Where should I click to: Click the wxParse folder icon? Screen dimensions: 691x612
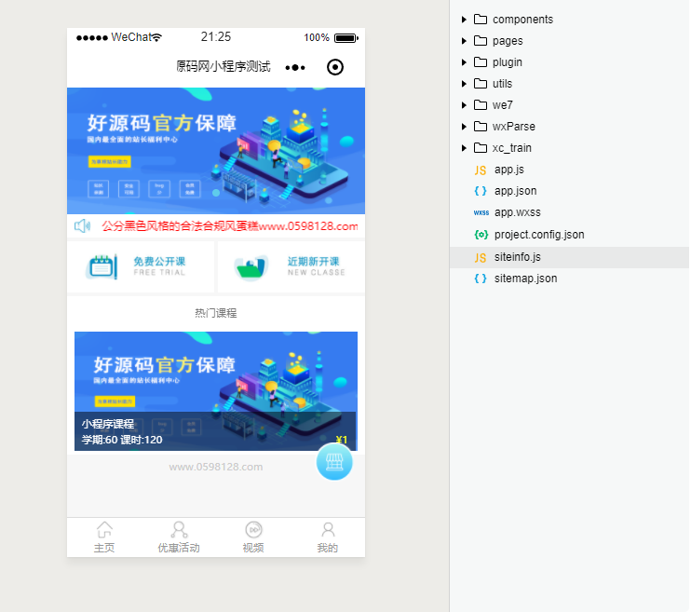[481, 127]
